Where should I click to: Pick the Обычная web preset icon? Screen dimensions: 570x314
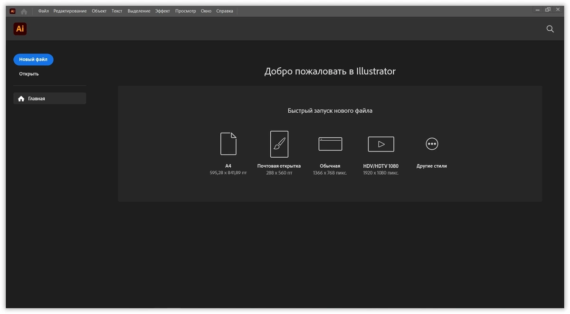[330, 144]
